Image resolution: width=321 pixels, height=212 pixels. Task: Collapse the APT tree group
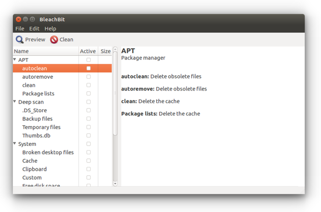(x=15, y=60)
